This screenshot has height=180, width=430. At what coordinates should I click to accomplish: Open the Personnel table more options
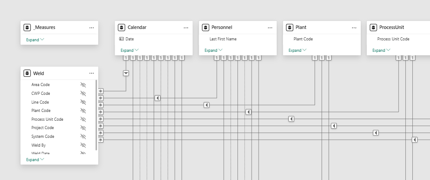(270, 28)
